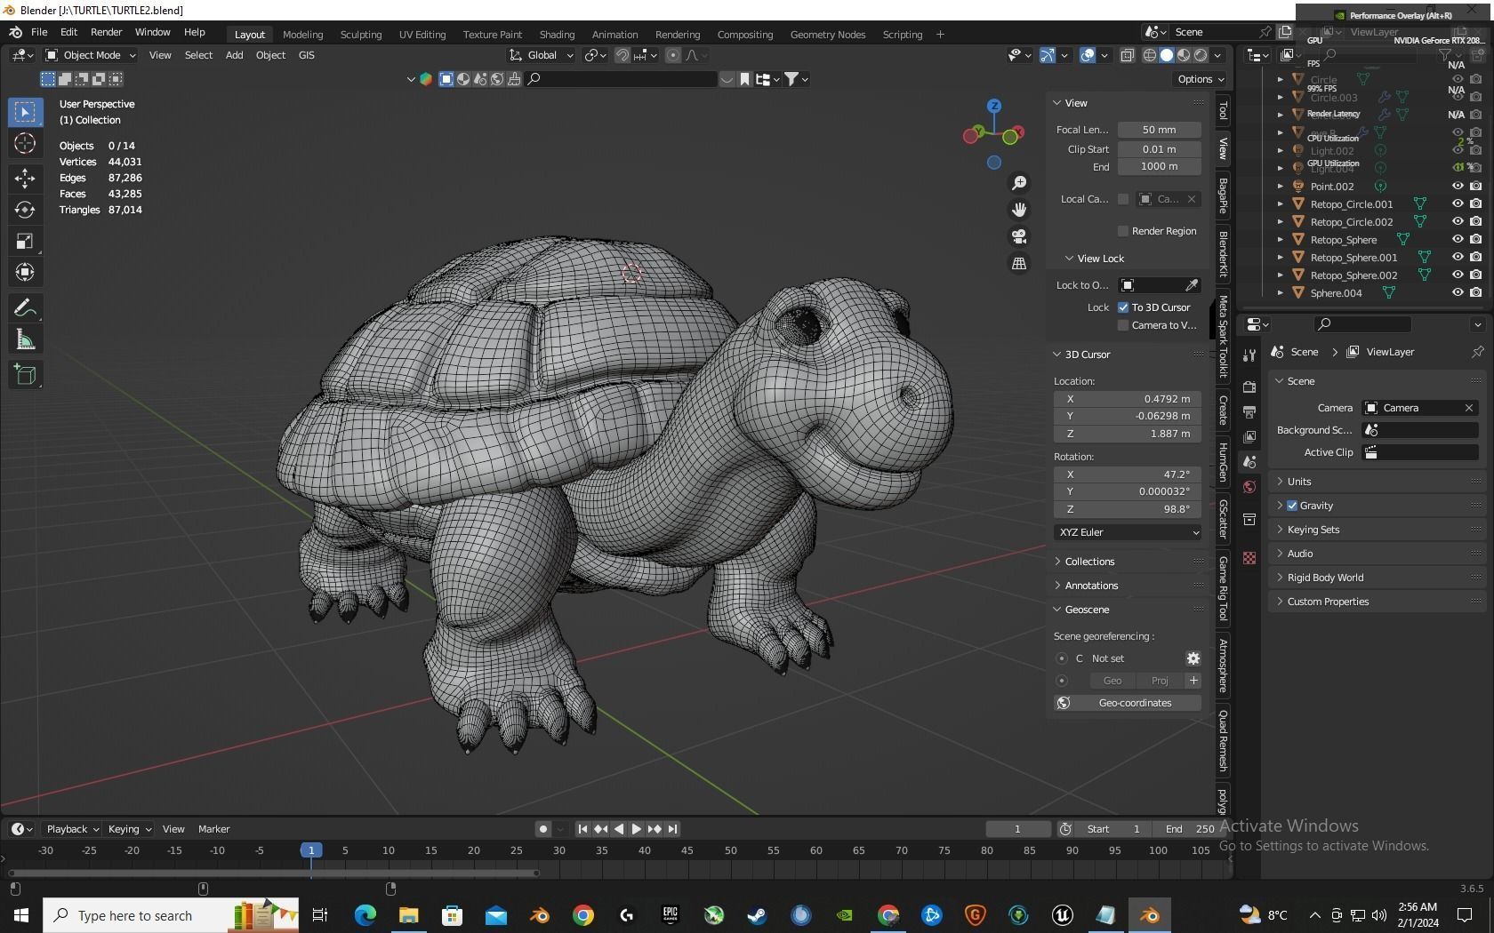Click the timeline End frame field

point(1189,829)
